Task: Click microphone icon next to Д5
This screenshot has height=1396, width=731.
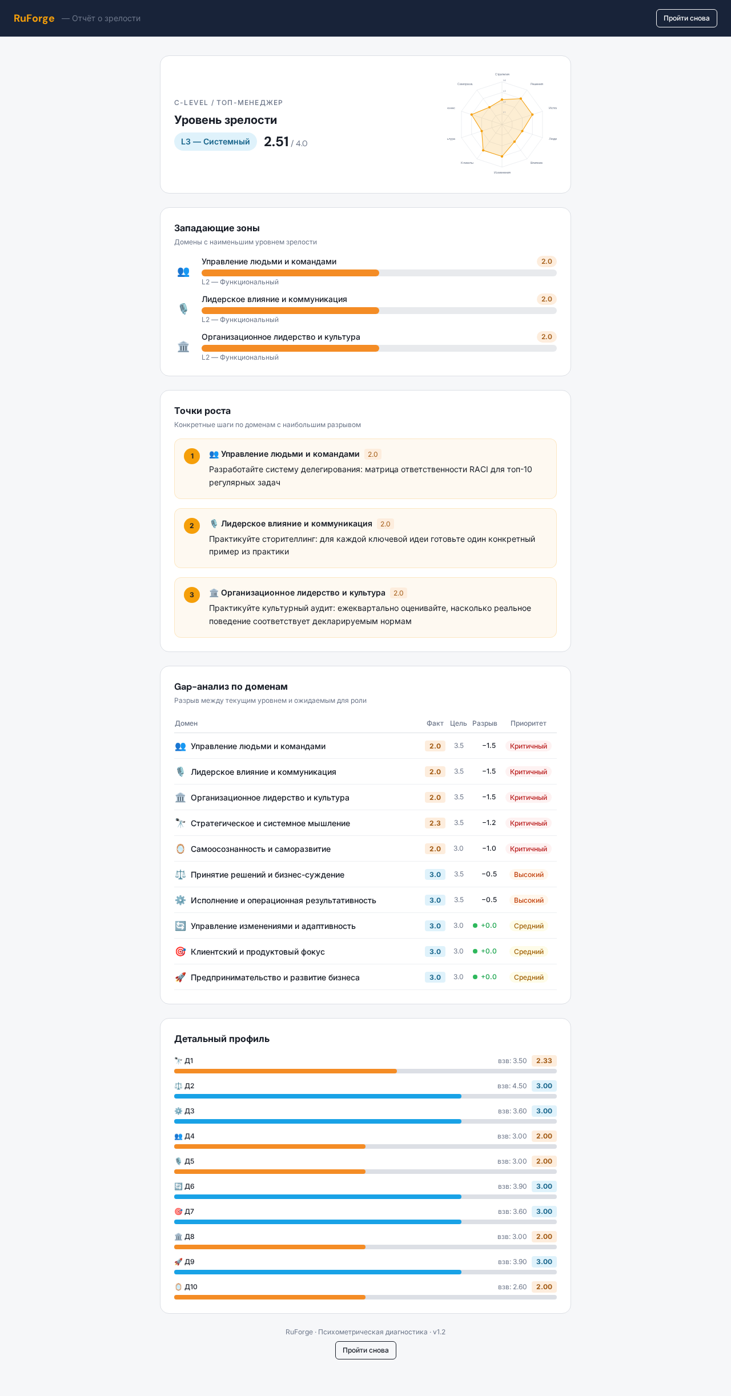Action: click(178, 1161)
